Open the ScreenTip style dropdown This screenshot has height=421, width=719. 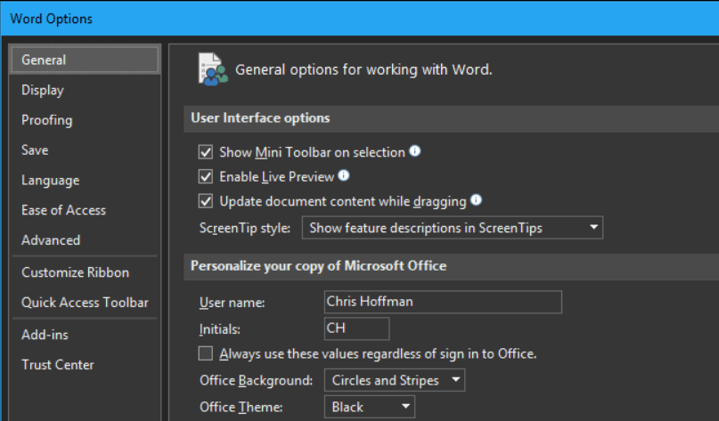coord(452,228)
